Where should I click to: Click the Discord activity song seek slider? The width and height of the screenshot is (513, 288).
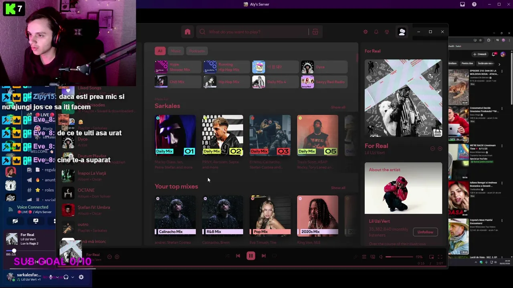[x=30, y=251]
